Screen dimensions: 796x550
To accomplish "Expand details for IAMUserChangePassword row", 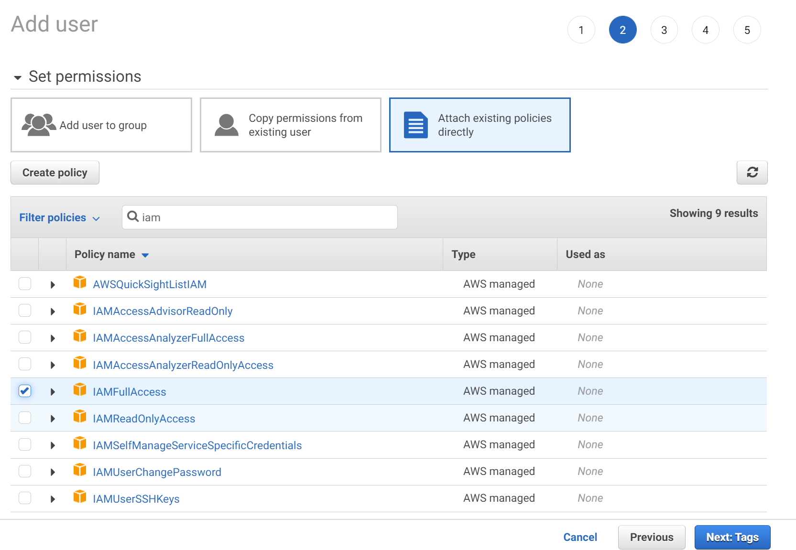I will [53, 472].
